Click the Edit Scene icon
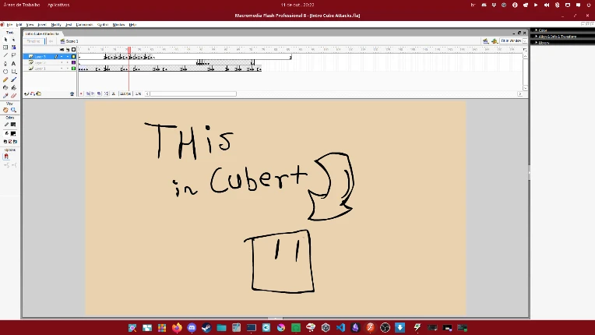This screenshot has width=595, height=335. pyautogui.click(x=485, y=41)
